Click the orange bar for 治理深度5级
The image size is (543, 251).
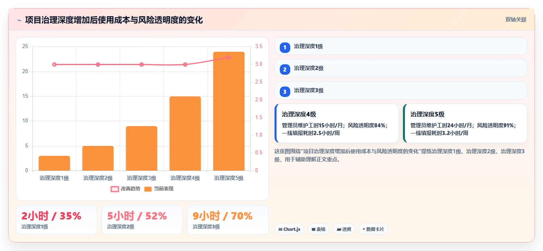pyautogui.click(x=229, y=111)
